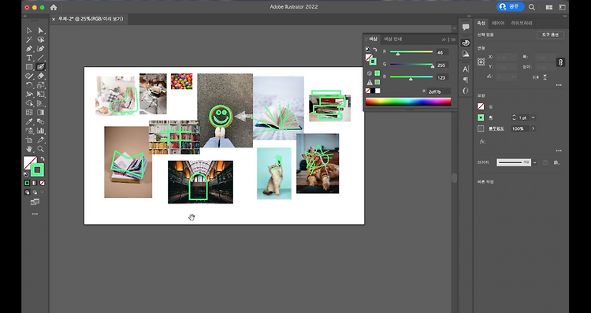Select the Shape Builder tool

29,103
